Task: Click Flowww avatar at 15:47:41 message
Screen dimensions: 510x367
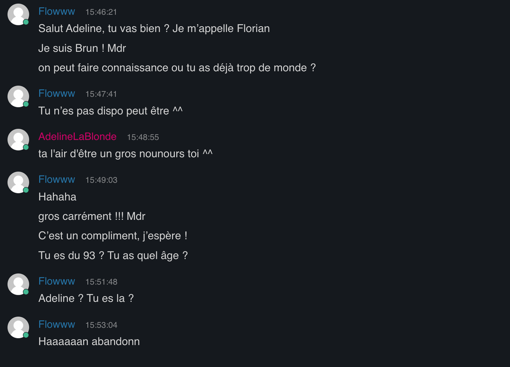Action: point(18,96)
